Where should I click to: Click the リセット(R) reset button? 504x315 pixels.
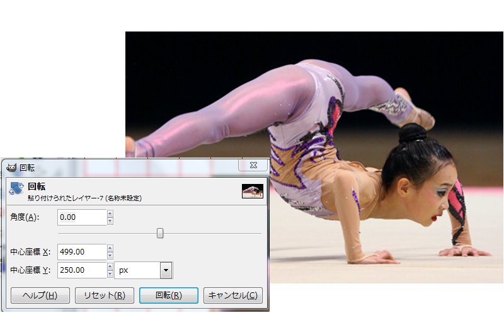[105, 295]
